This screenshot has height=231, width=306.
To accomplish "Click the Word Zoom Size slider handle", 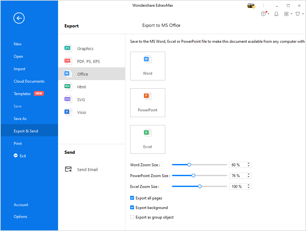I will [x=189, y=165].
